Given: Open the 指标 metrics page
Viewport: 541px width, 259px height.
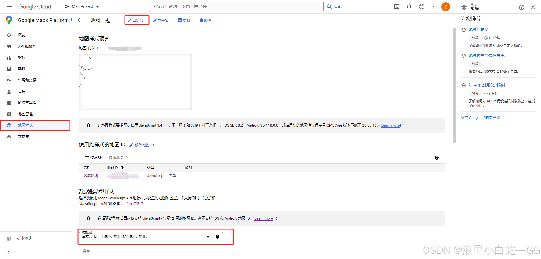Looking at the screenshot, I should [21, 57].
